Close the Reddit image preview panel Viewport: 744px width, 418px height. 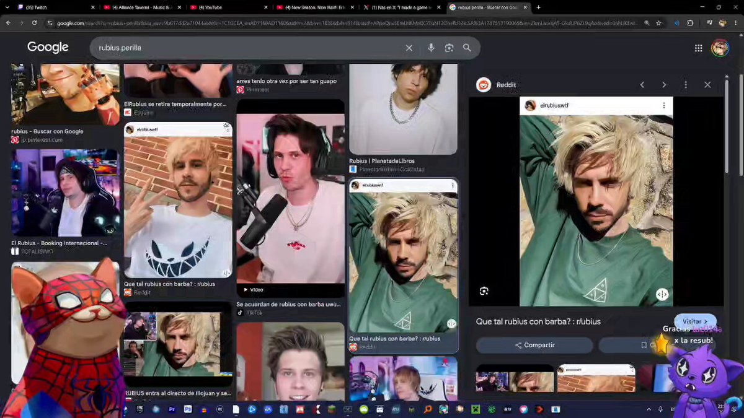click(707, 85)
